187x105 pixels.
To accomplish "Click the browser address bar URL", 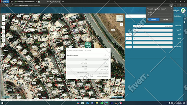I will tap(27, 5).
